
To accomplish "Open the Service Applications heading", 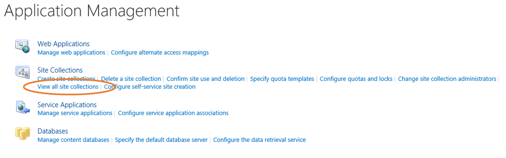I will [67, 105].
